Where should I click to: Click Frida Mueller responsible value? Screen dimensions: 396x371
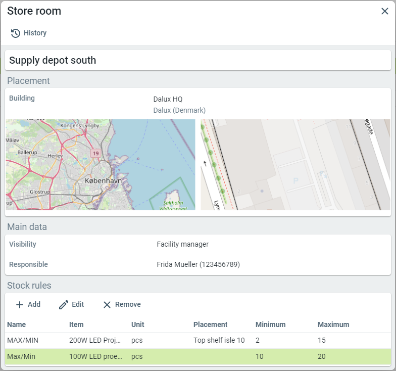(x=198, y=264)
